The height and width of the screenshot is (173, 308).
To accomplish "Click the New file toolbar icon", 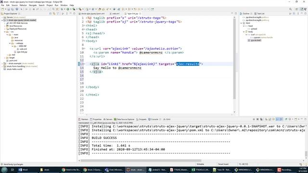I will pyautogui.click(x=2, y=9).
